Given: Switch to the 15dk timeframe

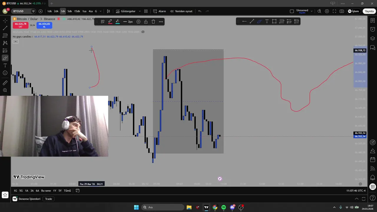Looking at the screenshot, I should point(77,11).
